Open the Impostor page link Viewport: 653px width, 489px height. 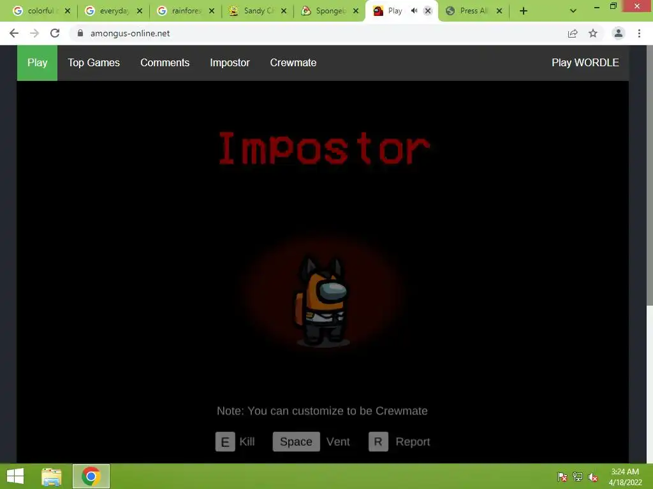pyautogui.click(x=230, y=63)
